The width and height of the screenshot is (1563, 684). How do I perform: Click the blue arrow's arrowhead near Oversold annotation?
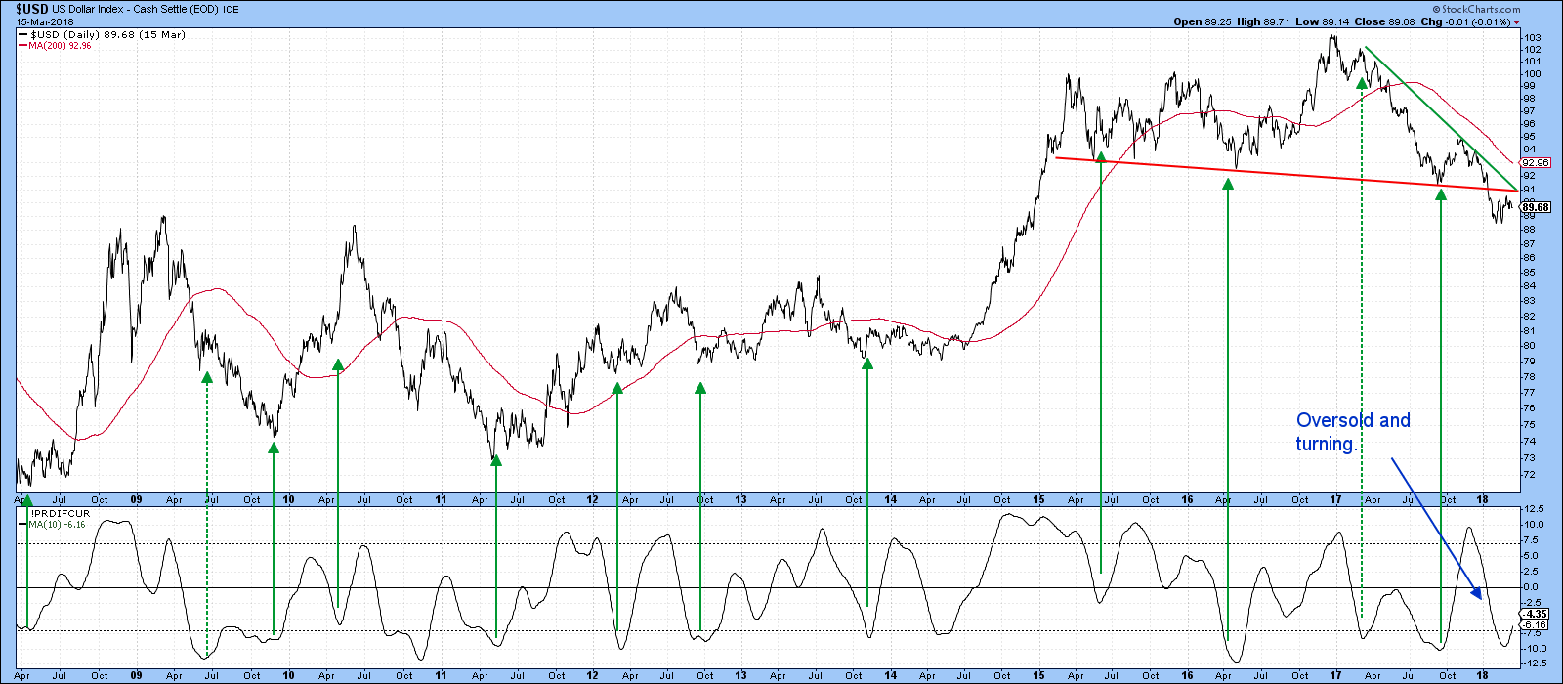tap(1481, 595)
